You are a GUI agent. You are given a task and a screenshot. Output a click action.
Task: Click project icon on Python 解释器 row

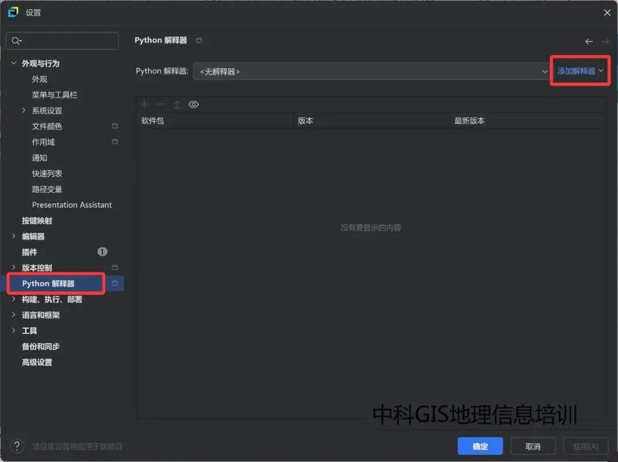coord(114,283)
